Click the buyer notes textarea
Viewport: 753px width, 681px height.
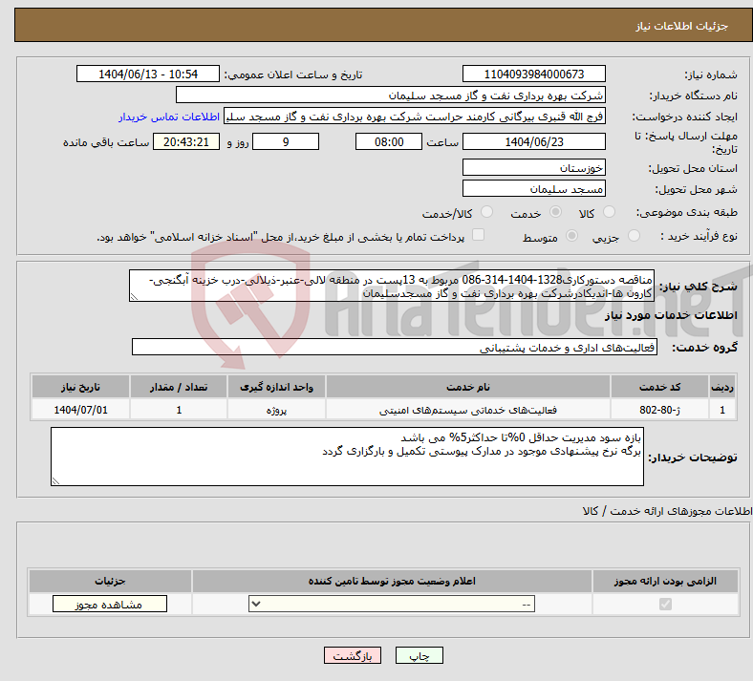pyautogui.click(x=347, y=457)
